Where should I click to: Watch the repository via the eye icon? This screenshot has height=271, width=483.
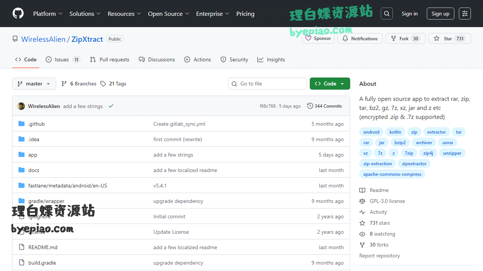tap(362, 234)
